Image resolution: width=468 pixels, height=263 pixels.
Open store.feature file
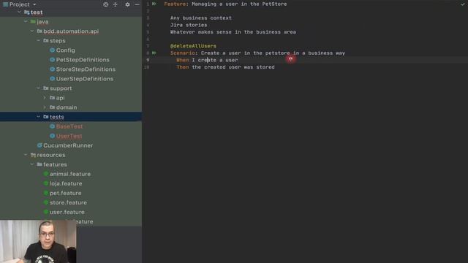coord(68,202)
